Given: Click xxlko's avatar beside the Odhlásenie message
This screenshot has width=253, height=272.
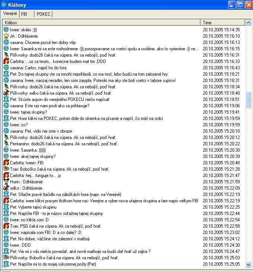Looking at the screenshot, I should pyautogui.click(x=6, y=188).
